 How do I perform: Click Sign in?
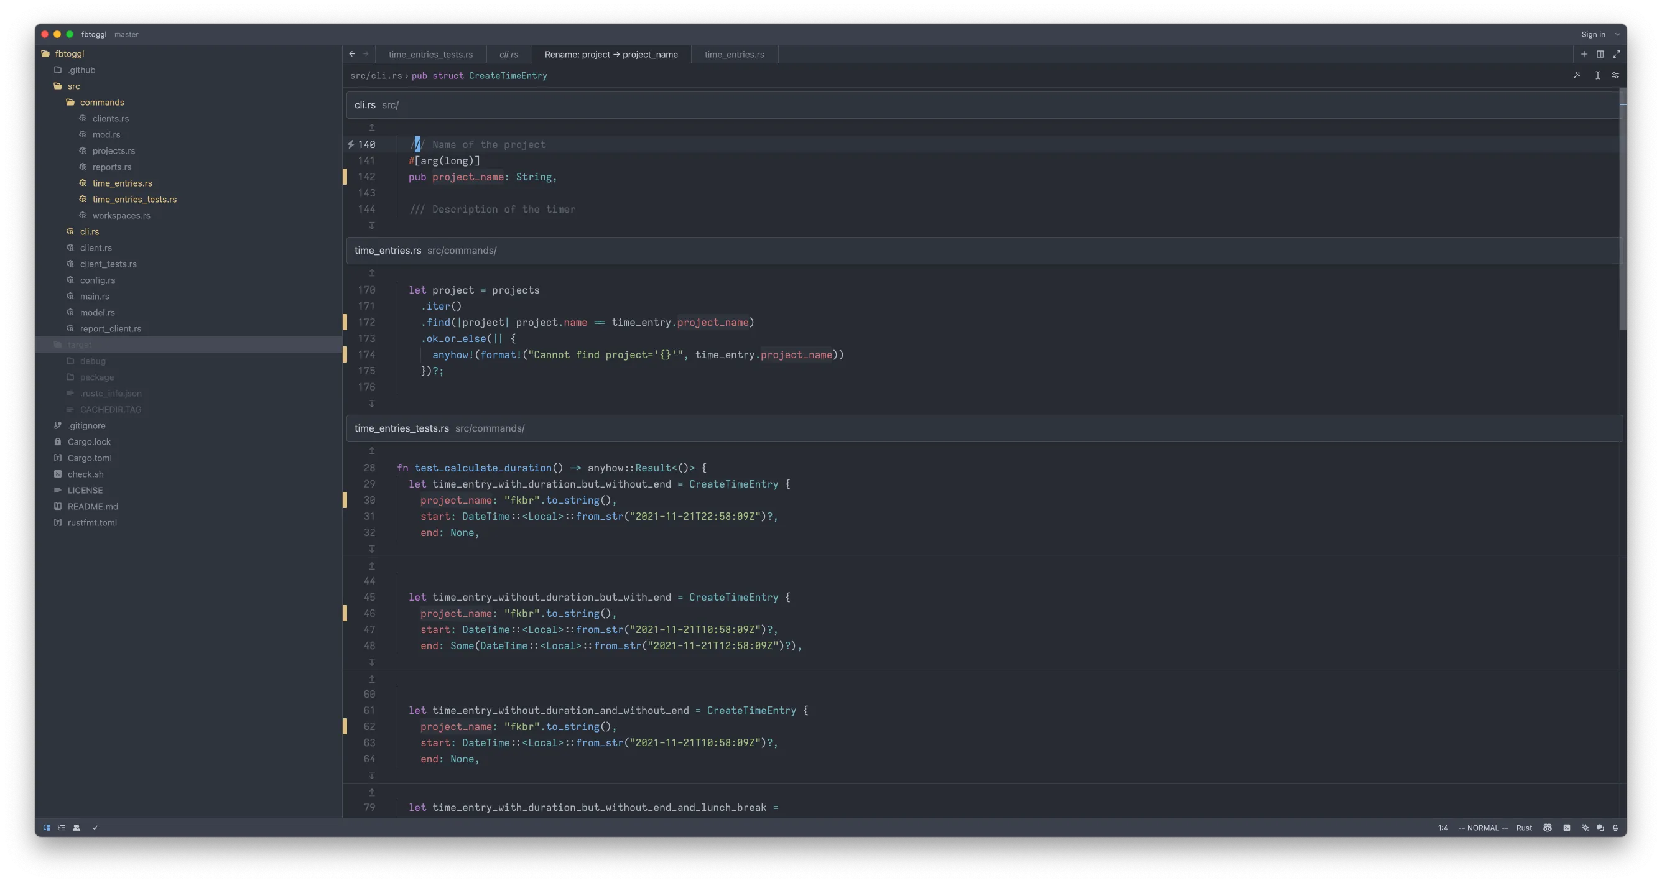tap(1593, 34)
